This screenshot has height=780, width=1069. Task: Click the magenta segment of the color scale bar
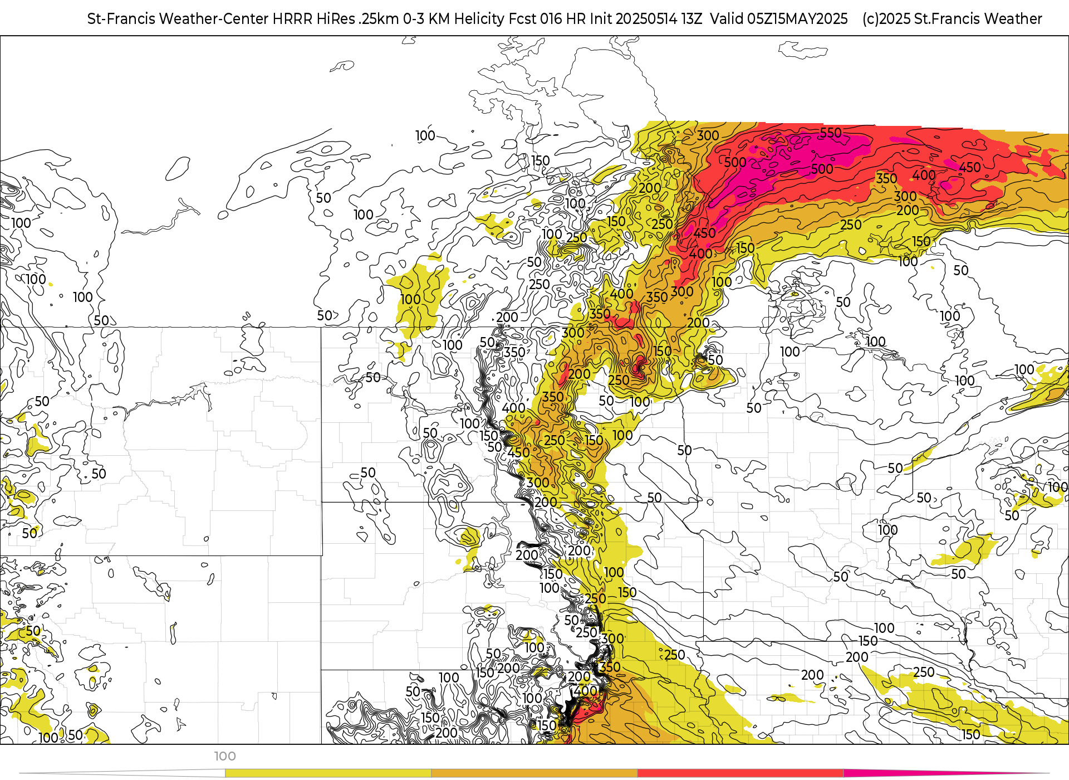[x=947, y=773]
